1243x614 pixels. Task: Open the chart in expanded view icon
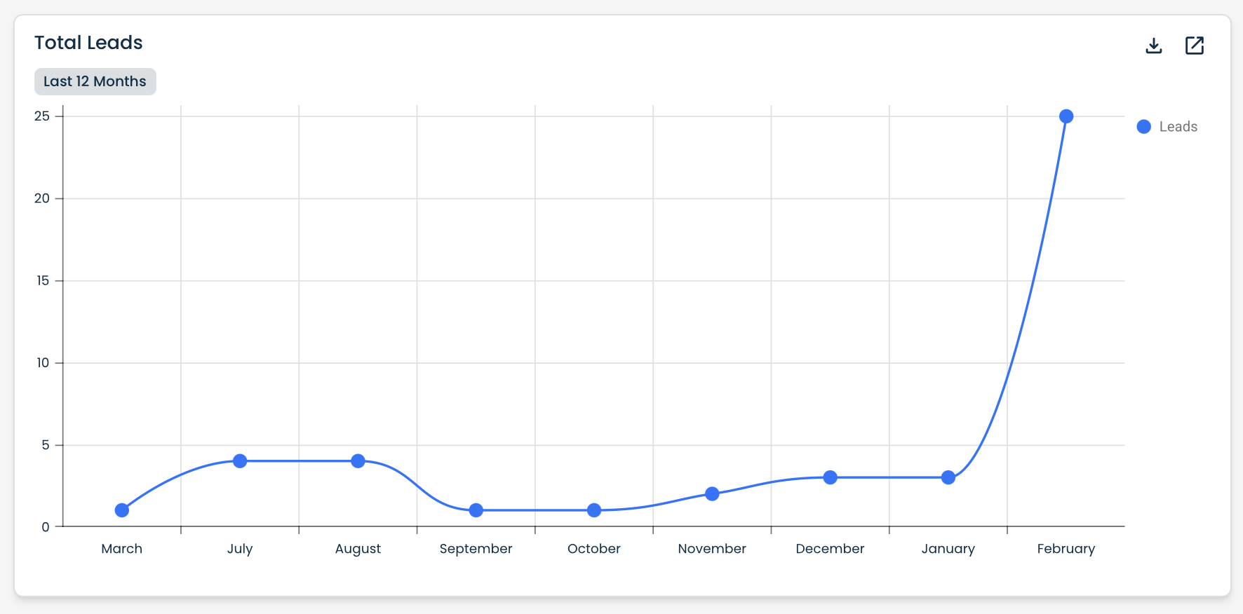pyautogui.click(x=1195, y=45)
